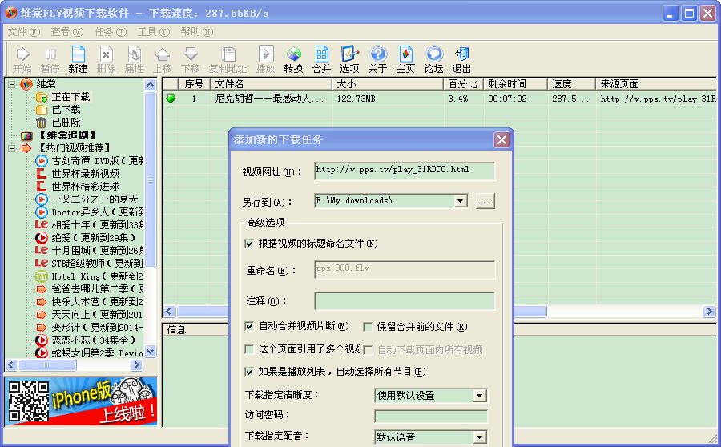Open the 查看(V) menu

point(67,32)
